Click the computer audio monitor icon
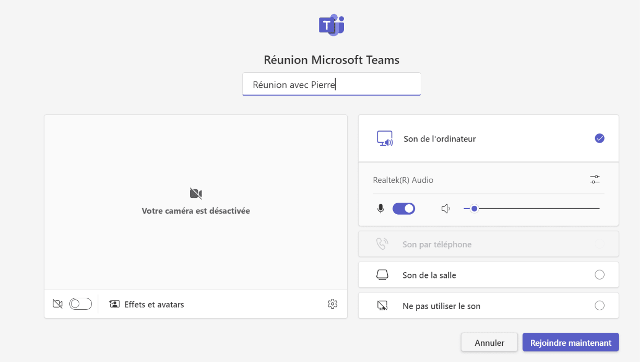640x362 pixels. [x=385, y=139]
